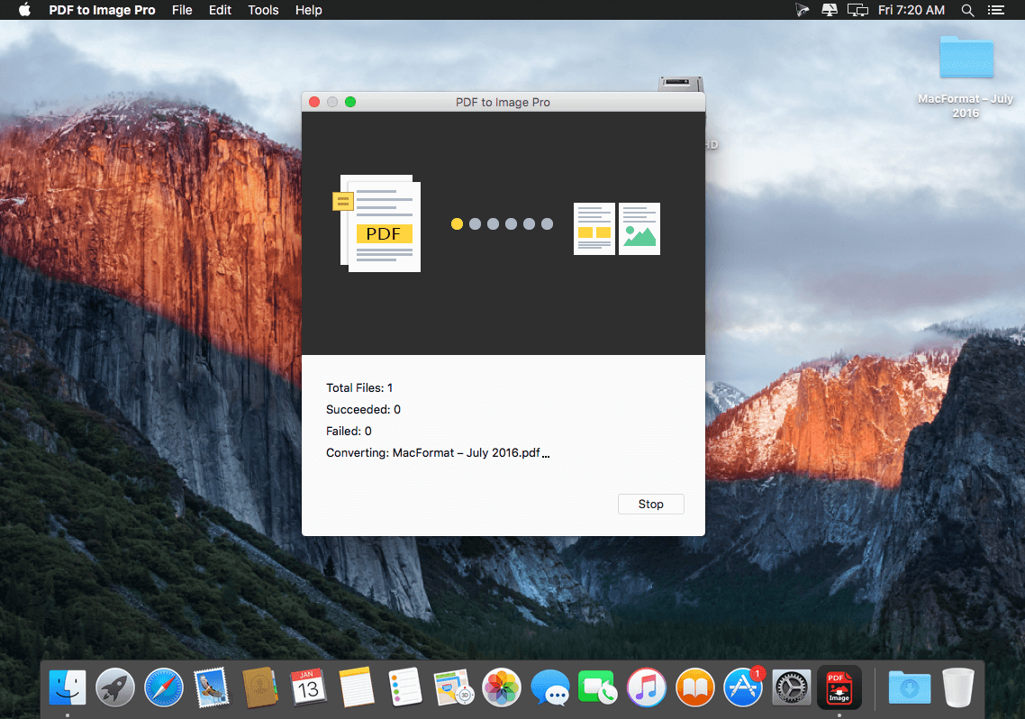Open the PDF to Image Pro app menu
Screen dimensions: 1025x719
102,10
